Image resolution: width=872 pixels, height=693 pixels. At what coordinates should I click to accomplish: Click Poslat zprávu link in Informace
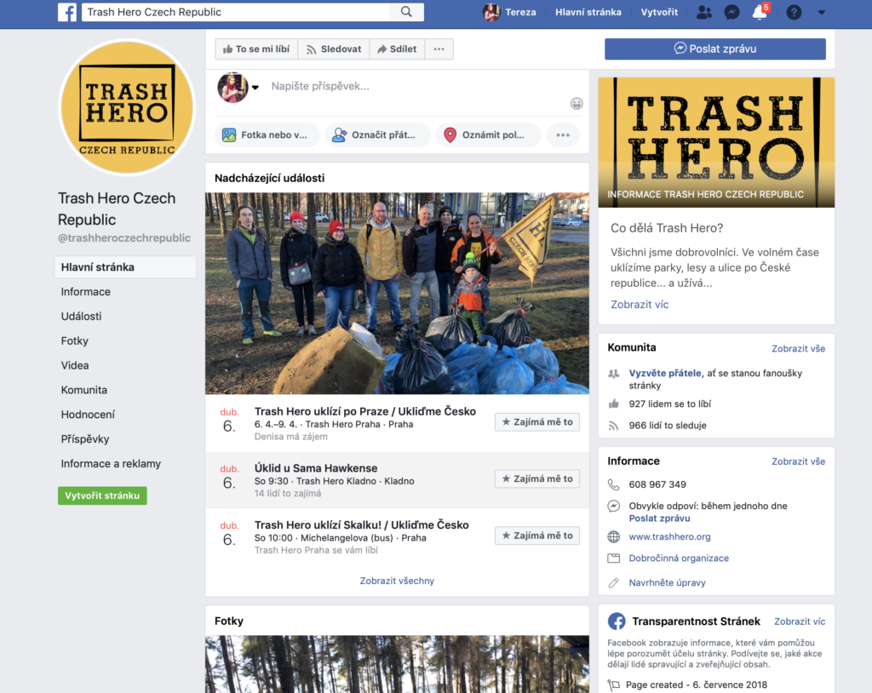pyautogui.click(x=660, y=518)
